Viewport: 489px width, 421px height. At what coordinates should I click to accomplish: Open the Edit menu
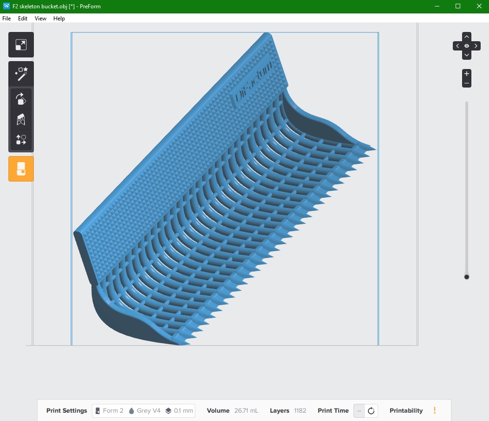coord(22,19)
